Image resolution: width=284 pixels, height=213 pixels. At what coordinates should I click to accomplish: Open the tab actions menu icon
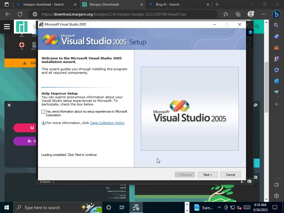7,4
